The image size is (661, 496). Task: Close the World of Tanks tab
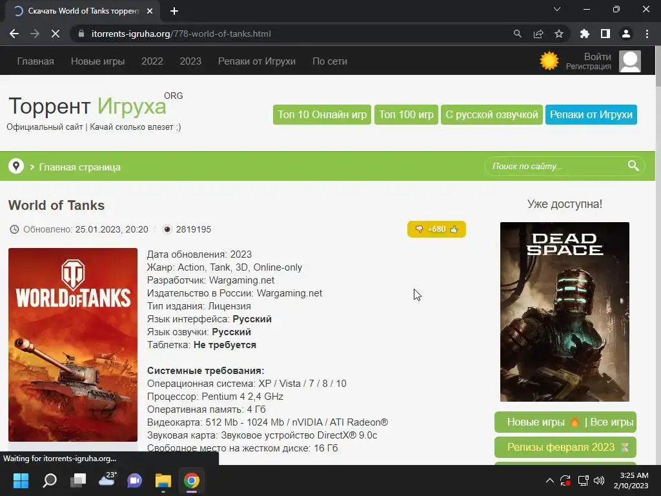click(150, 11)
